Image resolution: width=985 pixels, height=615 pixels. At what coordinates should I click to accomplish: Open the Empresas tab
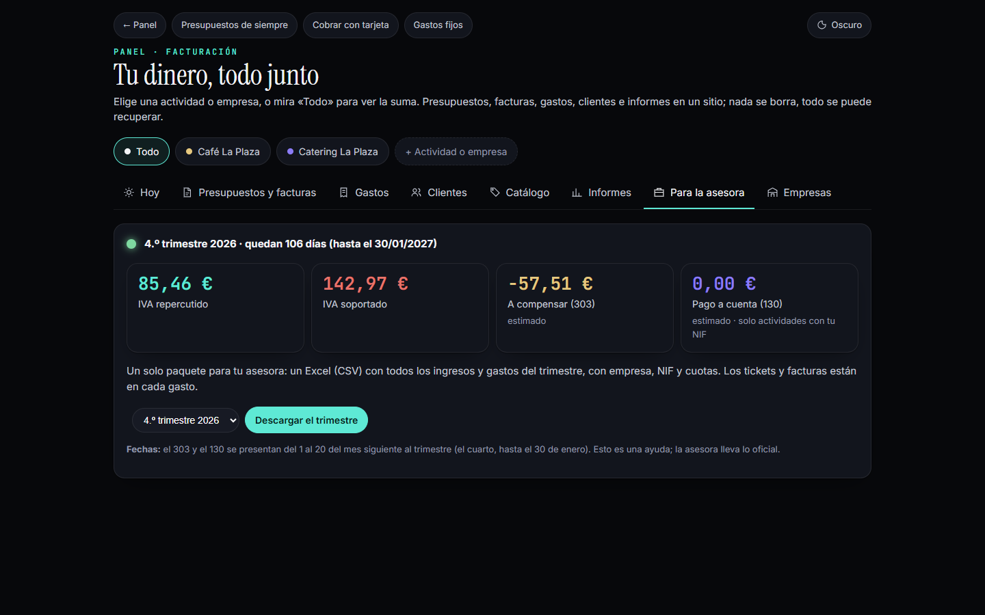coord(799,193)
